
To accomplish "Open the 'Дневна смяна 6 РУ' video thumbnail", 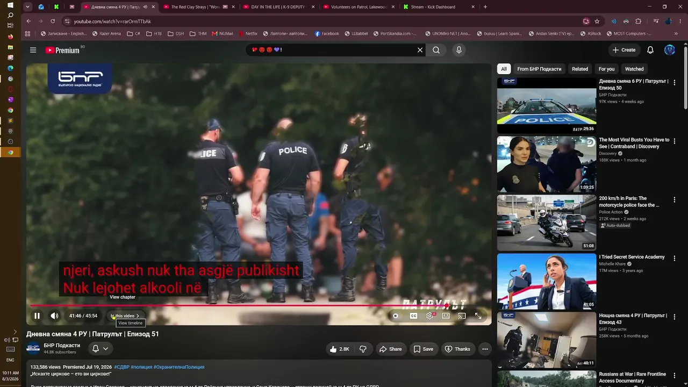I will [547, 106].
